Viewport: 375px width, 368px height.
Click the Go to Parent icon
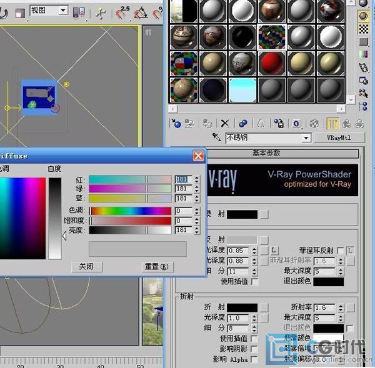pos(346,124)
